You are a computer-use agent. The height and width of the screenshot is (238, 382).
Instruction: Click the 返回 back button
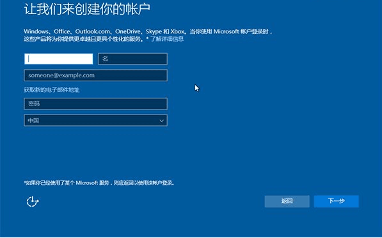coord(287,202)
